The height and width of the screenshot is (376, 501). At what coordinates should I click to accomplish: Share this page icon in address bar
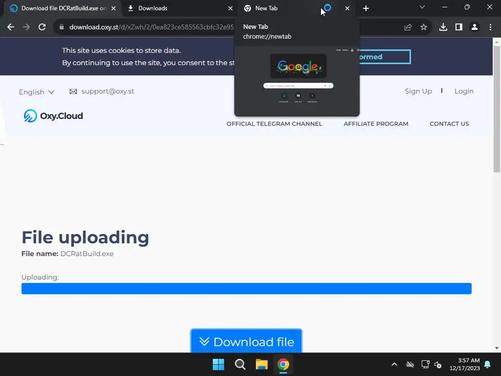pos(408,27)
